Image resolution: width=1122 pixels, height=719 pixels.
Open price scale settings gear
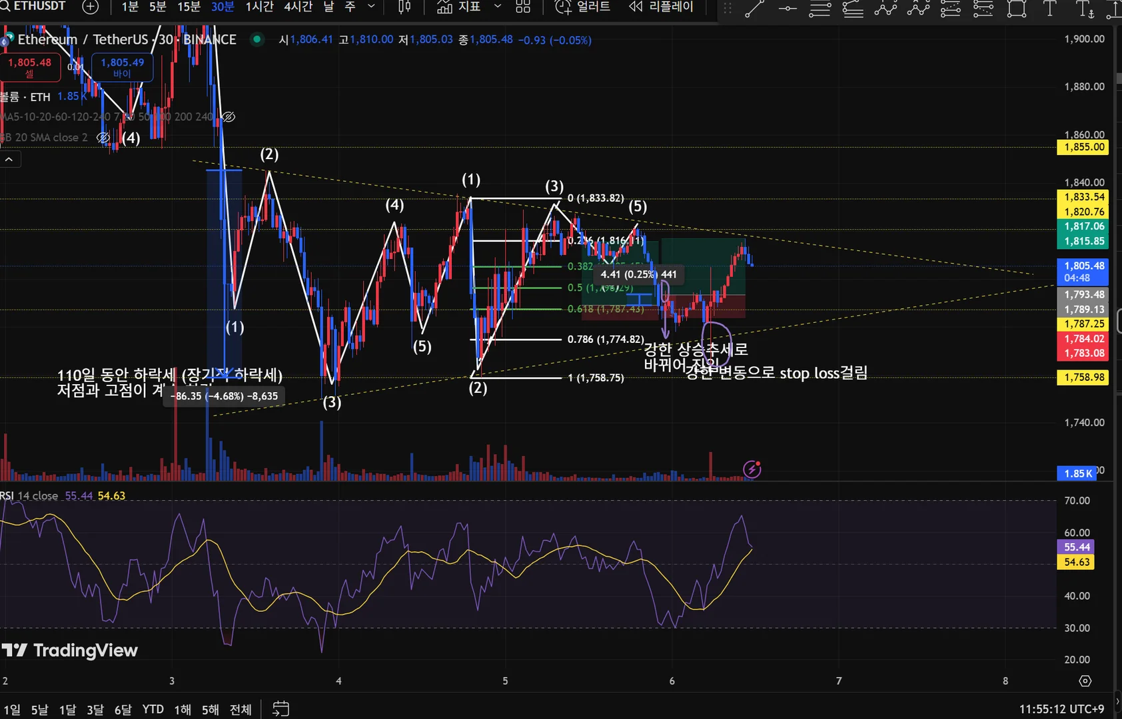pyautogui.click(x=1085, y=681)
